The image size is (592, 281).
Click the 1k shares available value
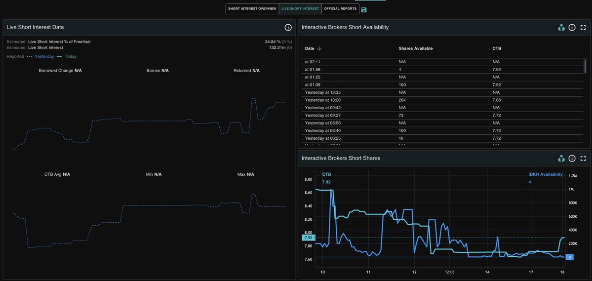coord(401,138)
